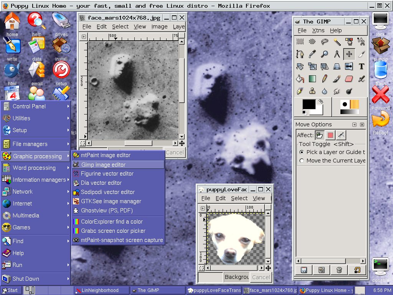
Task: Swap foreground and background colors
Action: click(x=321, y=101)
